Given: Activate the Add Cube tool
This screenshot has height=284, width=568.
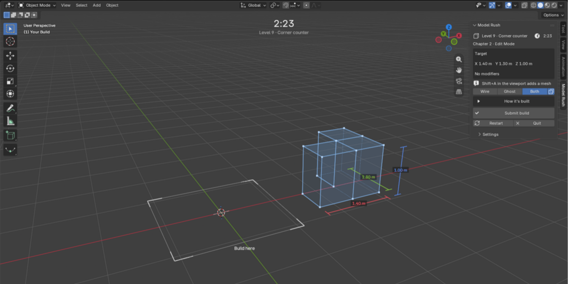Looking at the screenshot, I should point(10,135).
